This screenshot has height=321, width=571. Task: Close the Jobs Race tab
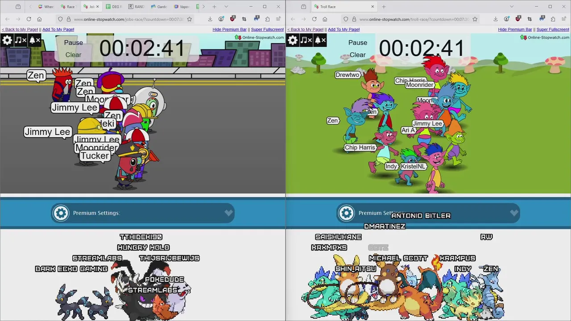click(98, 7)
